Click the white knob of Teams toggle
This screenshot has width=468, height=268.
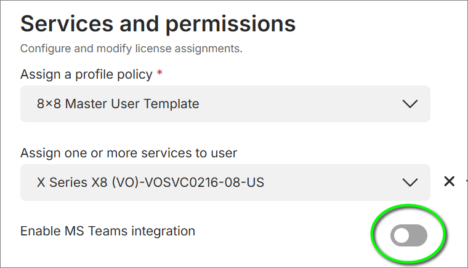(401, 235)
